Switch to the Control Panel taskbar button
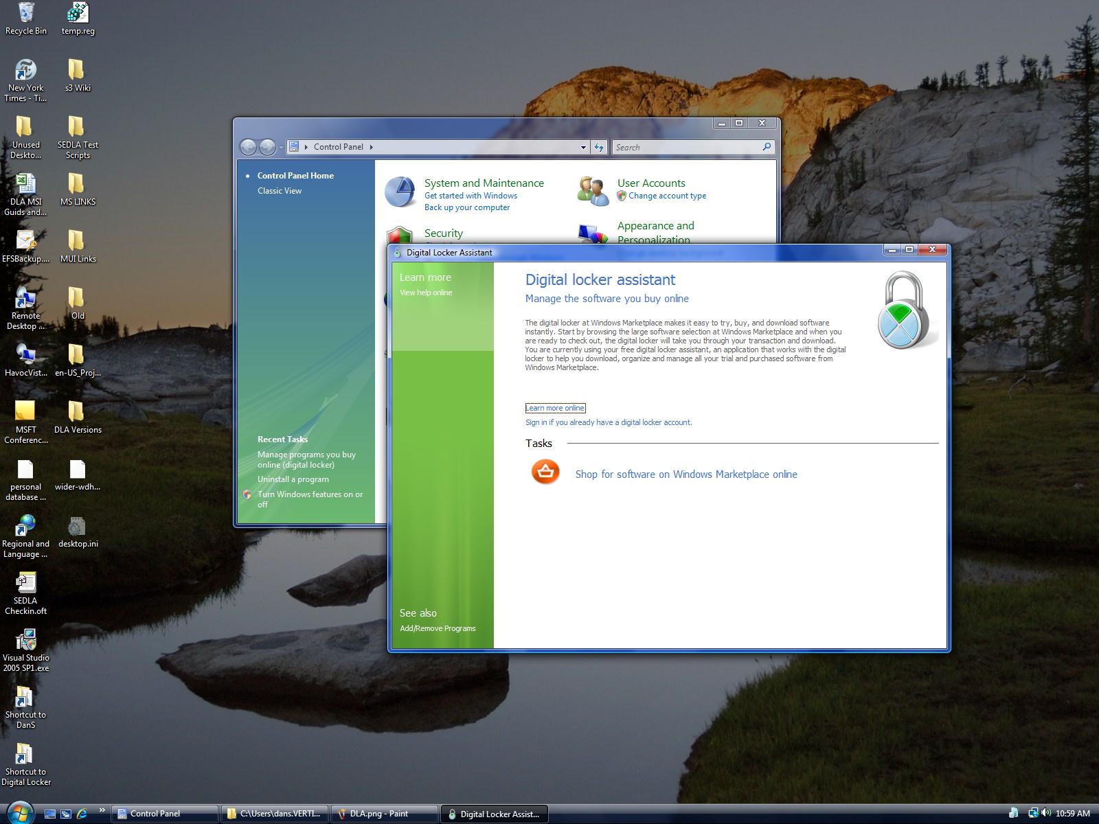Image resolution: width=1099 pixels, height=824 pixels. pyautogui.click(x=165, y=814)
